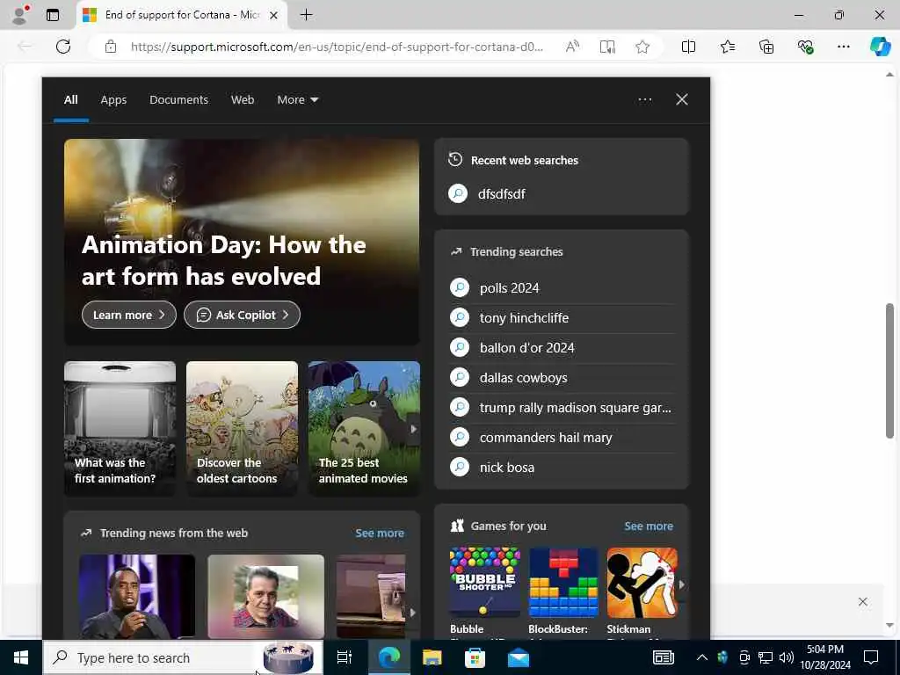Open second trending news thumbnail
Viewport: 900px width, 675px height.
tap(265, 597)
